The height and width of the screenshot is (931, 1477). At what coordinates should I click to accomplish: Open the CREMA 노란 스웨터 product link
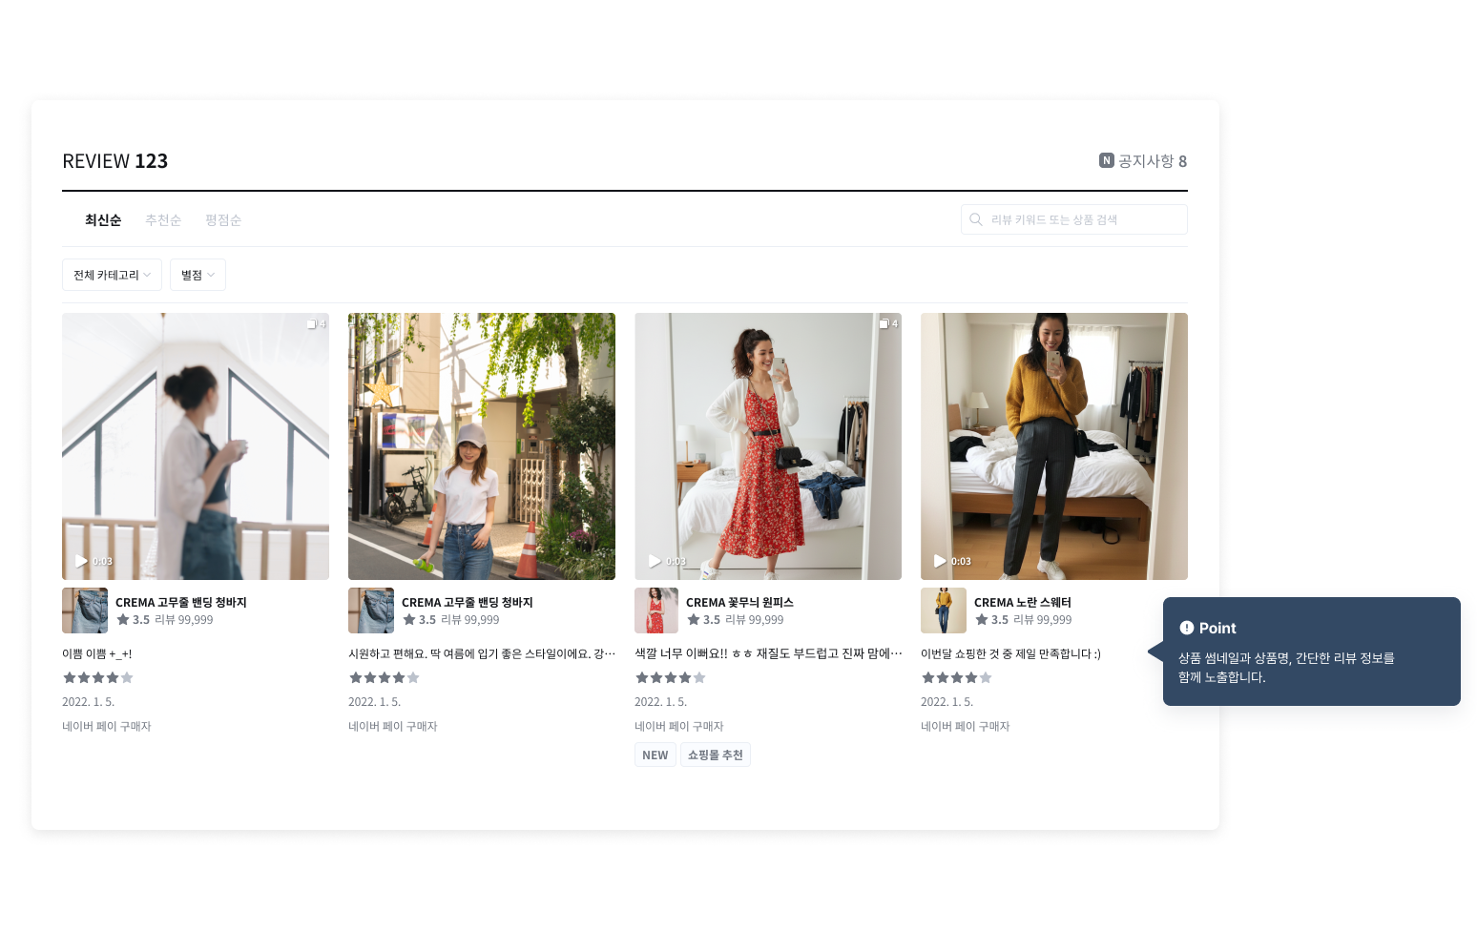click(1023, 603)
